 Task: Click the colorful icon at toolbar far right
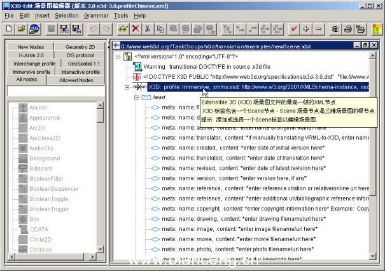[x=377, y=29]
